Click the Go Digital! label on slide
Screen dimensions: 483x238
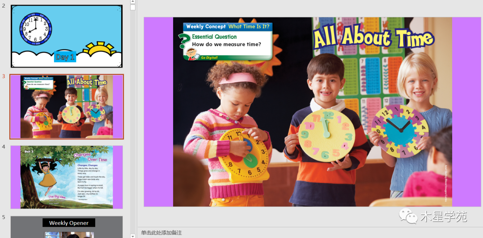209,58
